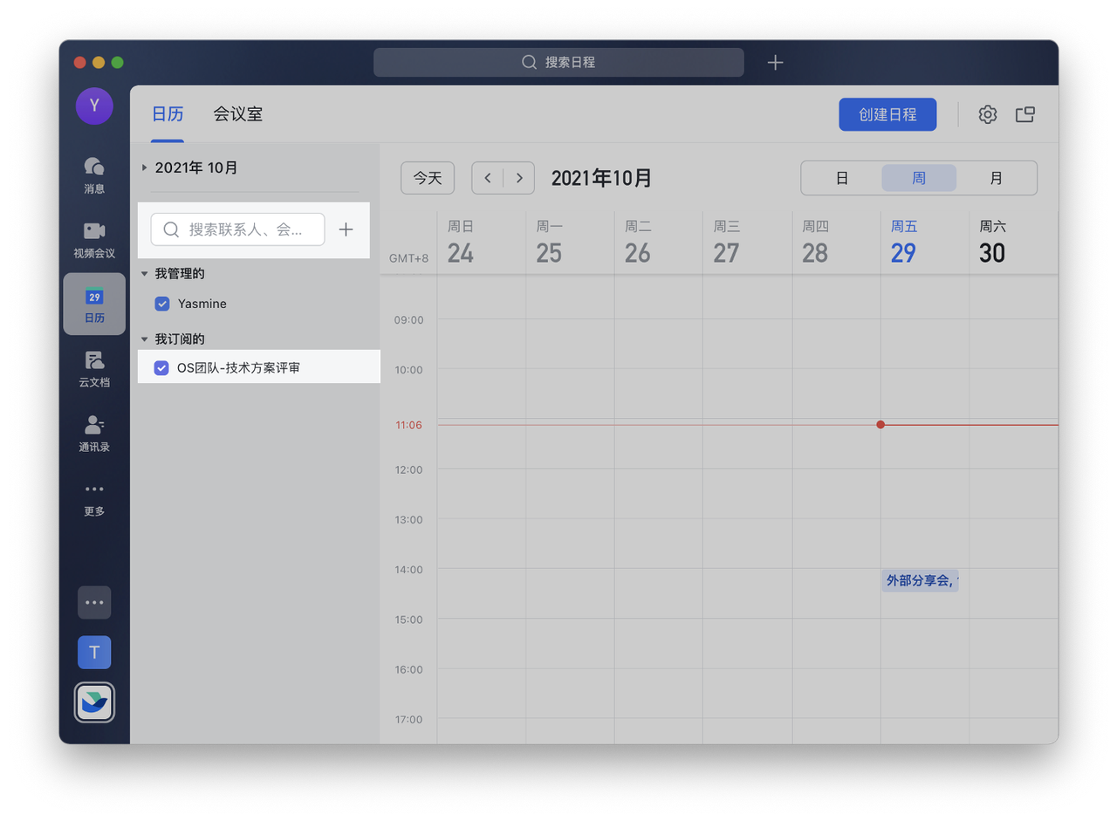Click the 创建日程 button
The width and height of the screenshot is (1117, 821).
(887, 114)
